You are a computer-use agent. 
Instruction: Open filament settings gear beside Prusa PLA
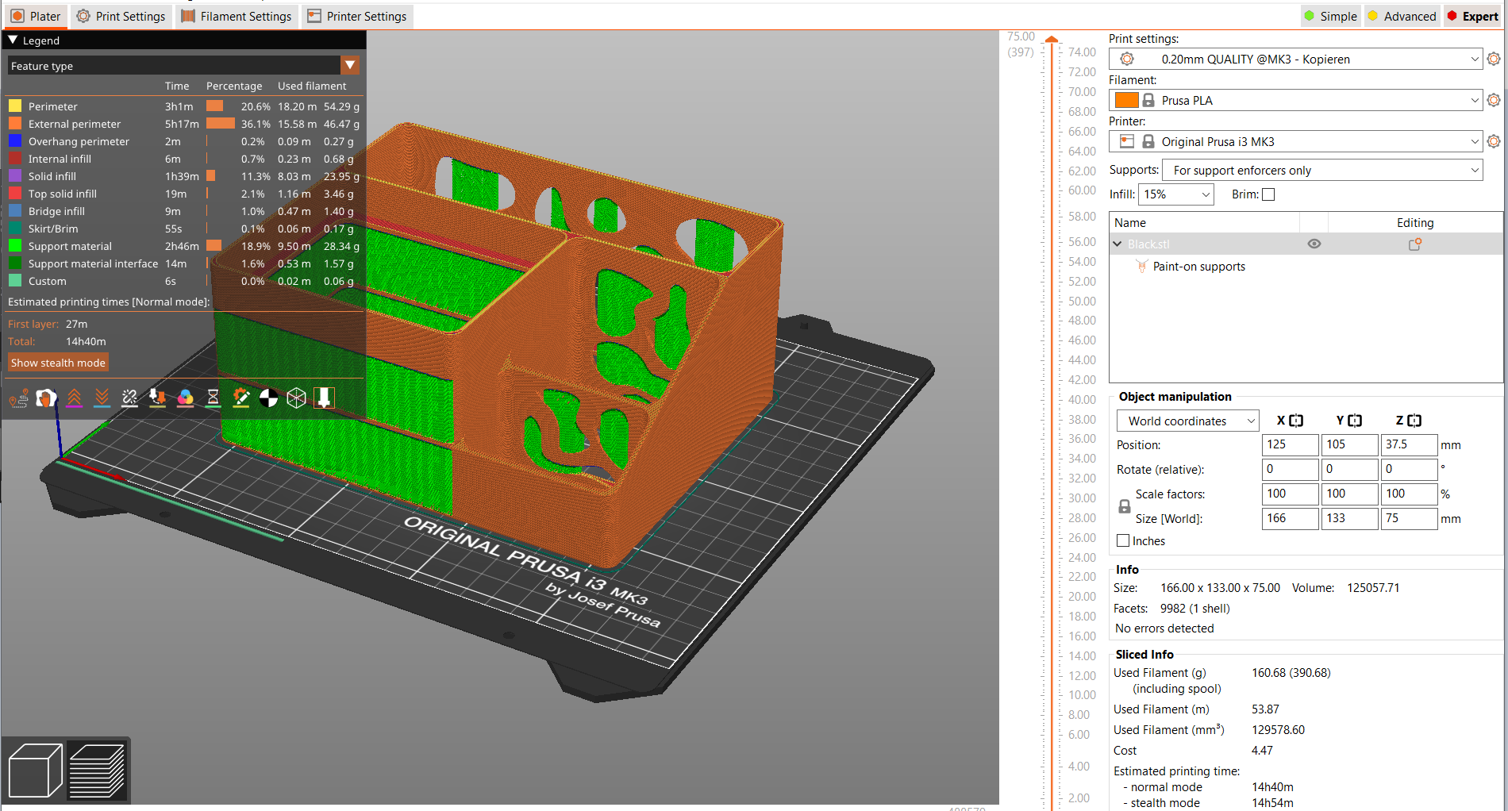coord(1494,100)
